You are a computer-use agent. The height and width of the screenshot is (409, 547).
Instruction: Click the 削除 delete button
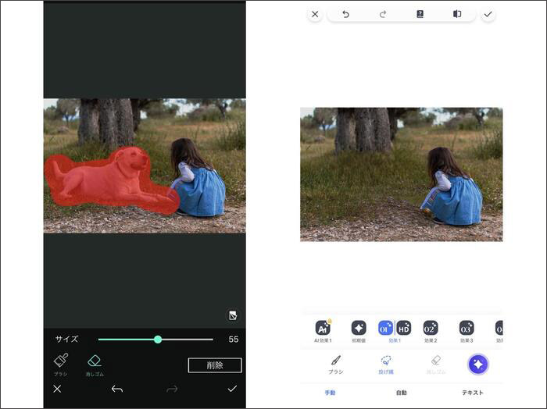[x=215, y=365]
